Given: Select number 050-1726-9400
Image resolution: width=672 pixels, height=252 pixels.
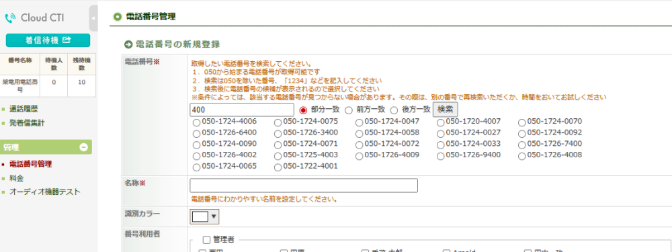Looking at the screenshot, I should pos(441,156).
